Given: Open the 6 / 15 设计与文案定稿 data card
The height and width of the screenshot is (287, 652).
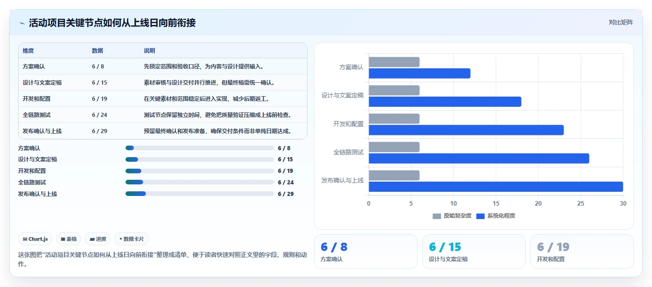Looking at the screenshot, I should (x=474, y=251).
